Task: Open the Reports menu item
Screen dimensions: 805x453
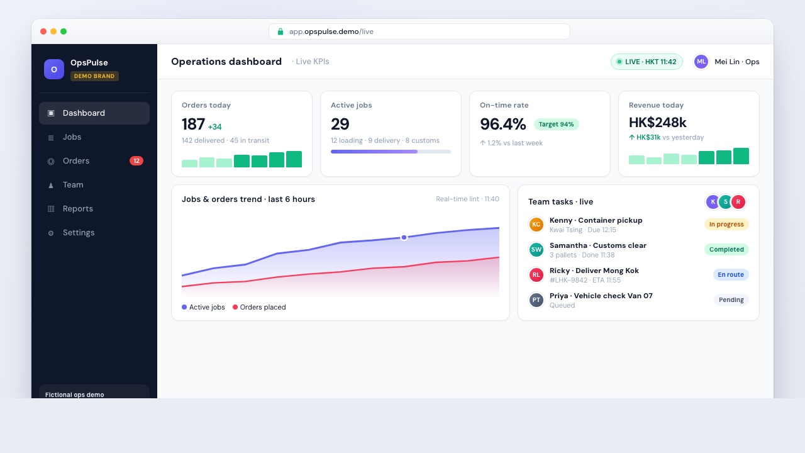Action: (x=94, y=209)
